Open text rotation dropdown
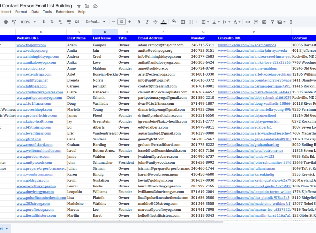The image size is (316, 233). [x=237, y=22]
